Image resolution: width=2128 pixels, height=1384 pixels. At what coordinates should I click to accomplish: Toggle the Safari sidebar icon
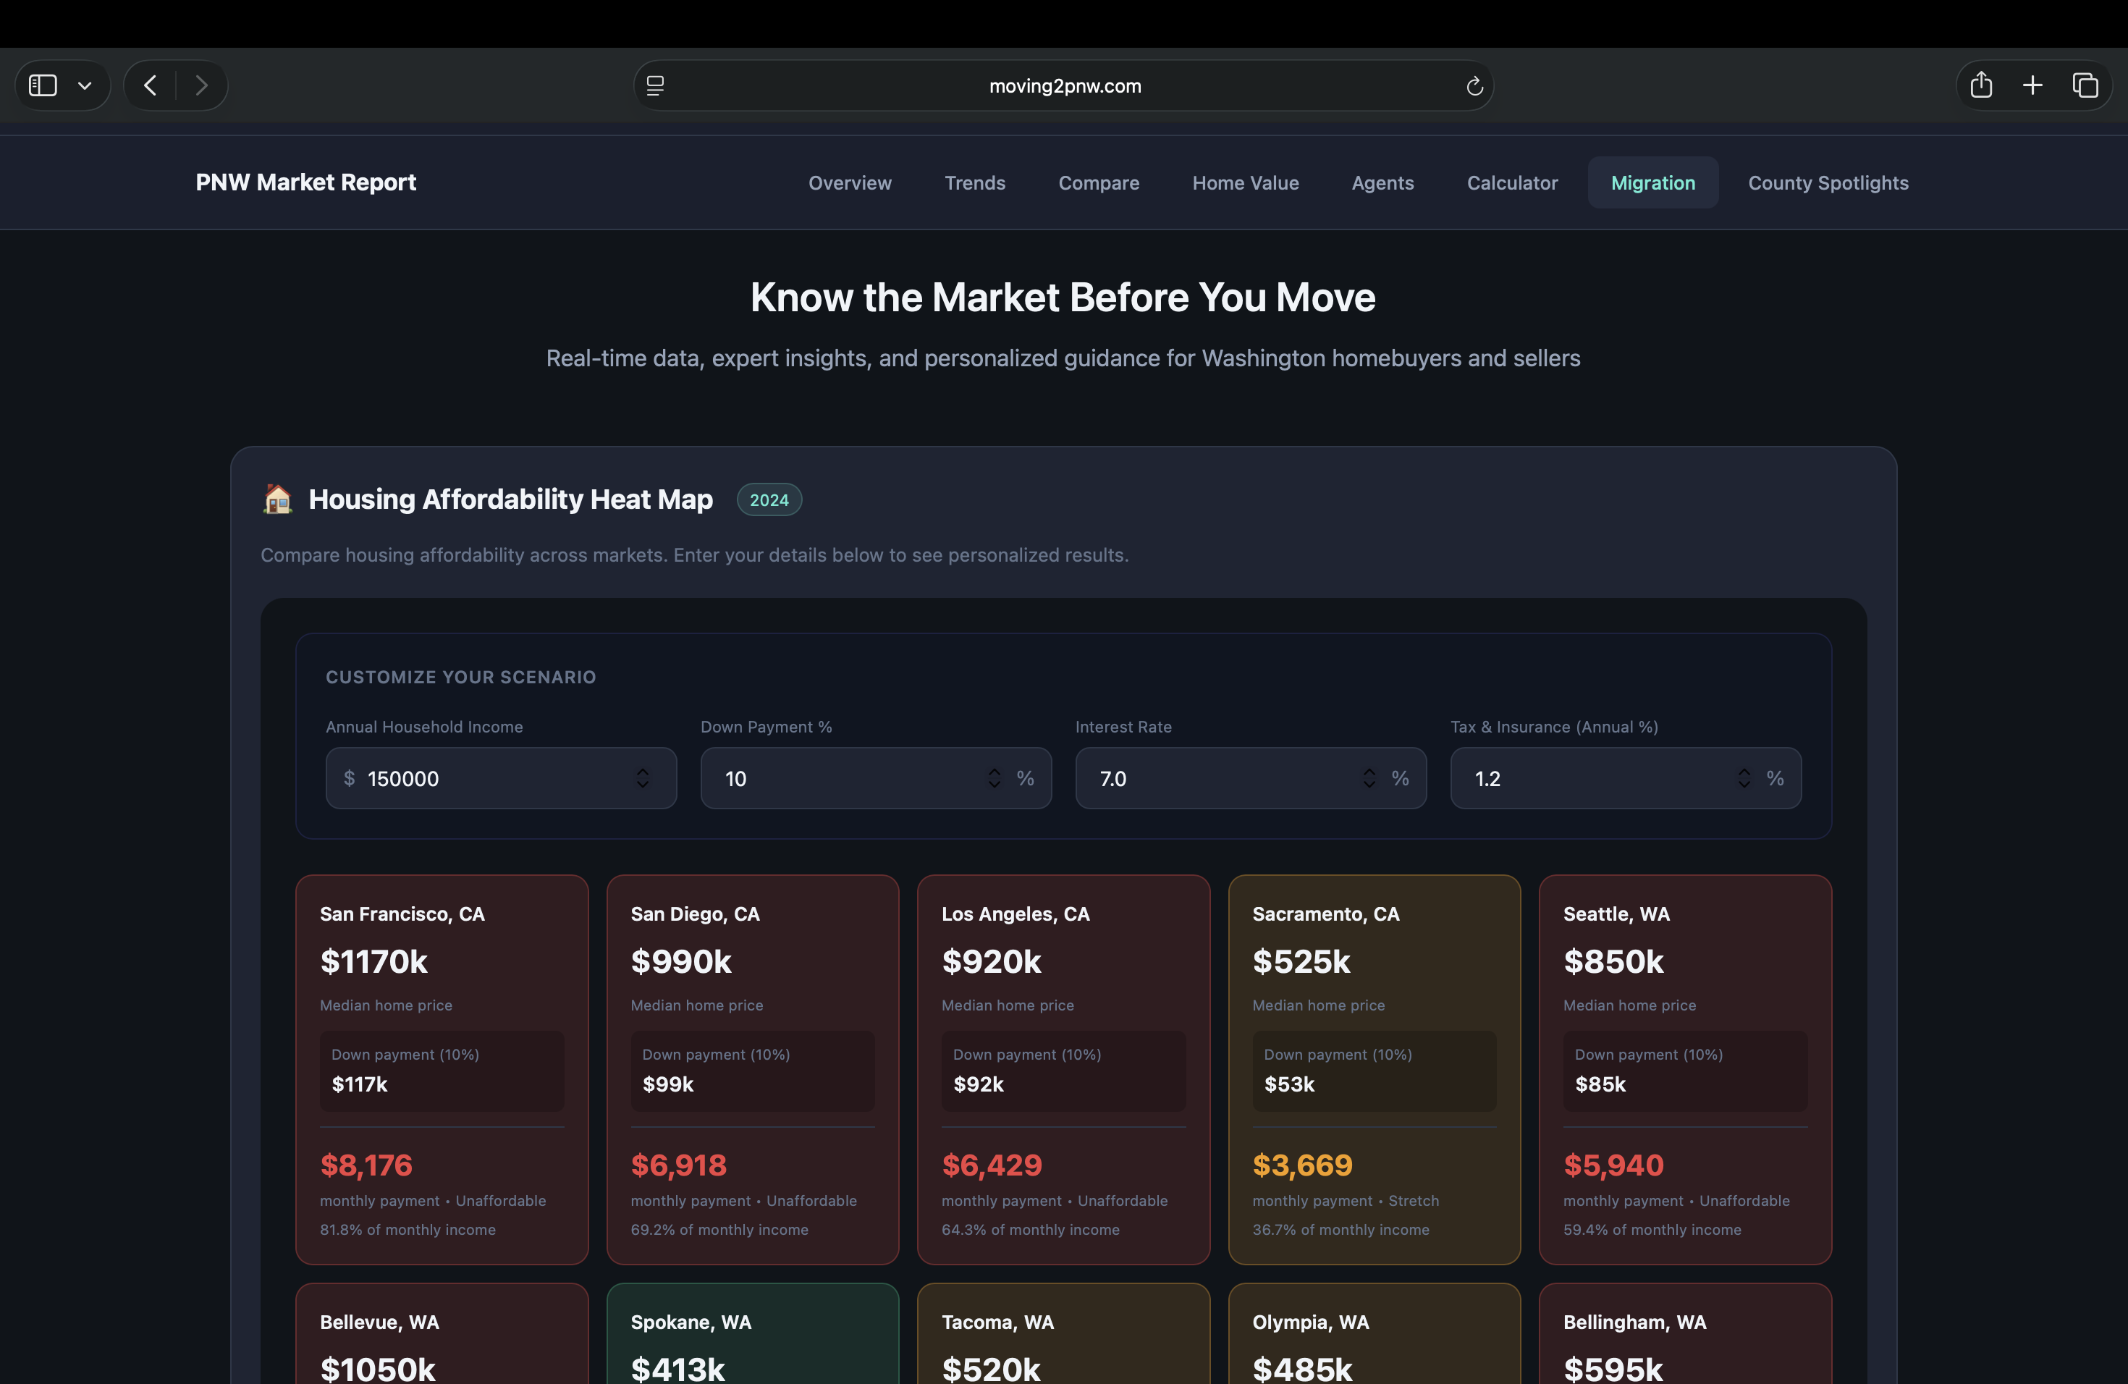point(43,86)
